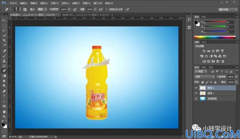Image resolution: width=240 pixels, height=139 pixels.
Task: Hide layer 1 with its eye icon
Action: tap(196, 93)
